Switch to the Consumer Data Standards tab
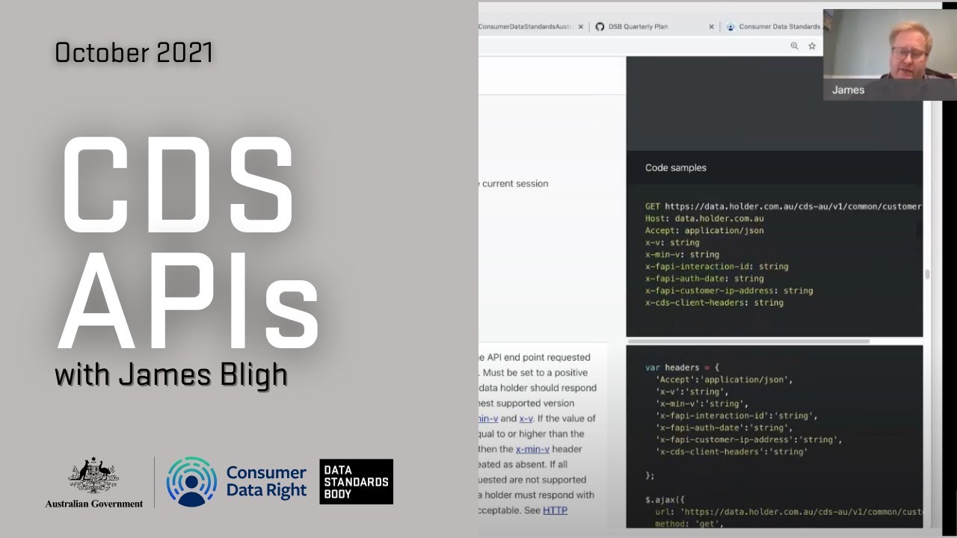957x538 pixels. [x=779, y=27]
